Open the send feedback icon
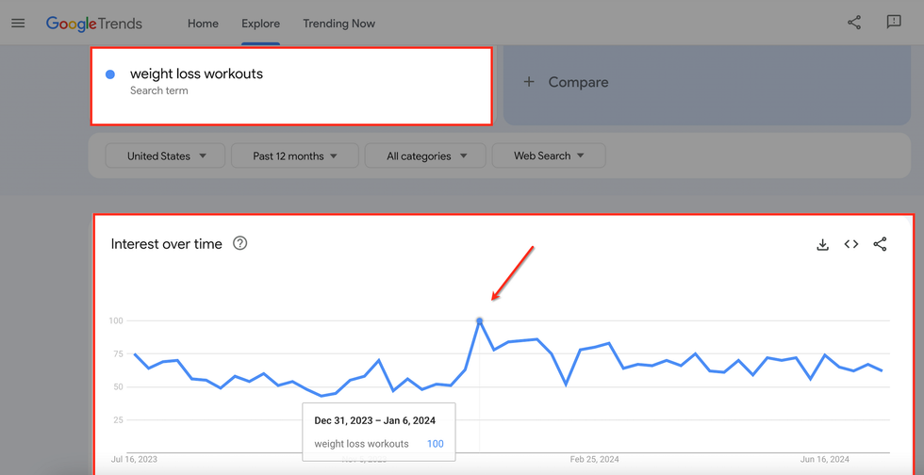Viewport: 924px width, 475px height. click(x=894, y=23)
